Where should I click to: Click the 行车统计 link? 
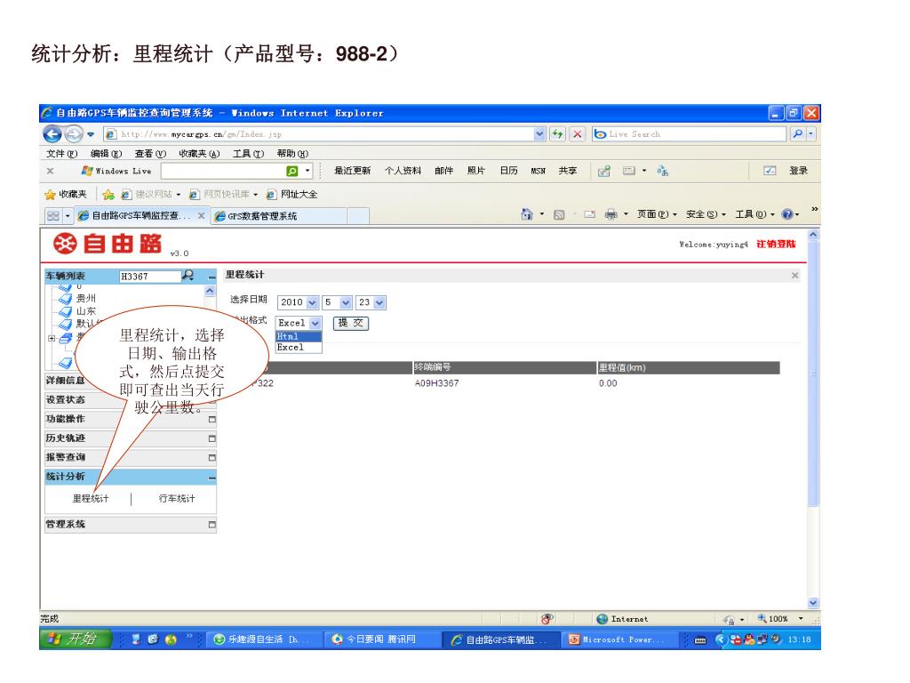coord(177,498)
